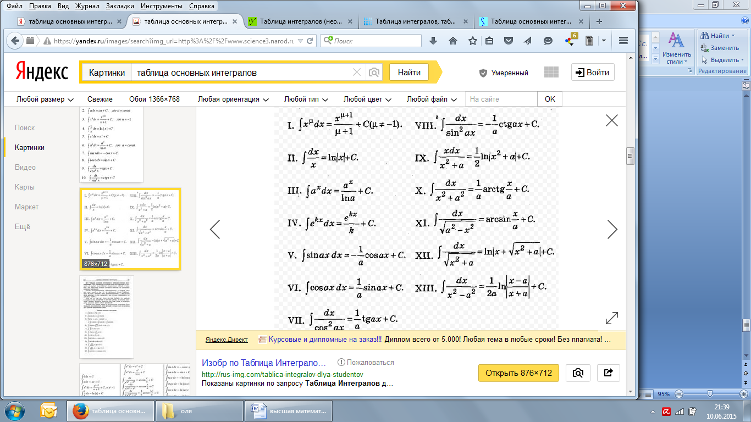Open the extension icon's dropdown arrow in Firefox toolbar
This screenshot has height=422, width=751.
604,41
